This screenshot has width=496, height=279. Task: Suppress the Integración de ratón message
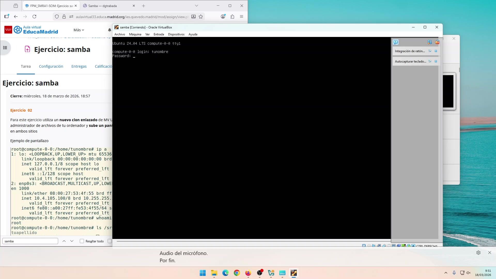[x=430, y=51]
